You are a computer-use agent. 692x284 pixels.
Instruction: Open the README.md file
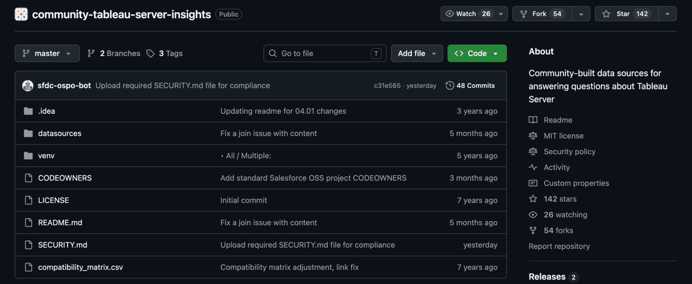pos(60,223)
